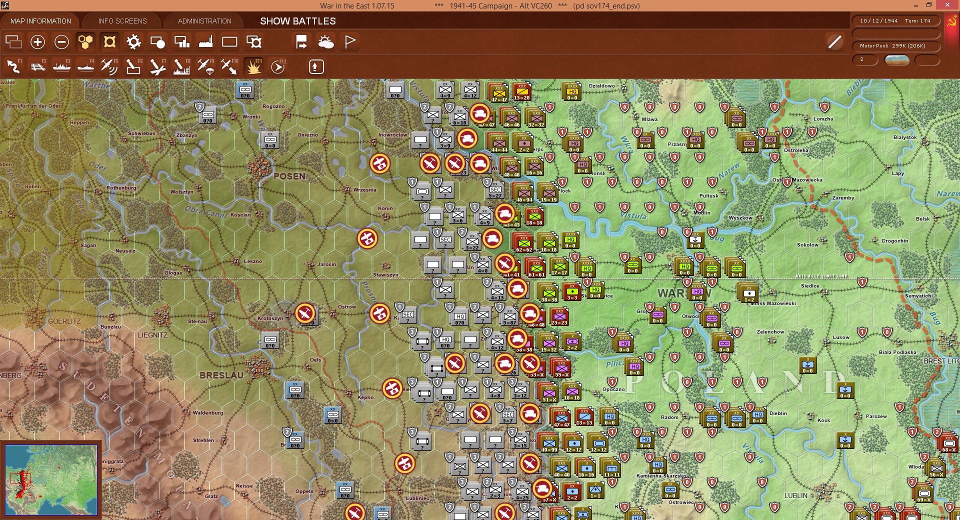Viewport: 960px width, 520px height.
Task: Select the F6 bomb unit icon
Action: point(133,66)
